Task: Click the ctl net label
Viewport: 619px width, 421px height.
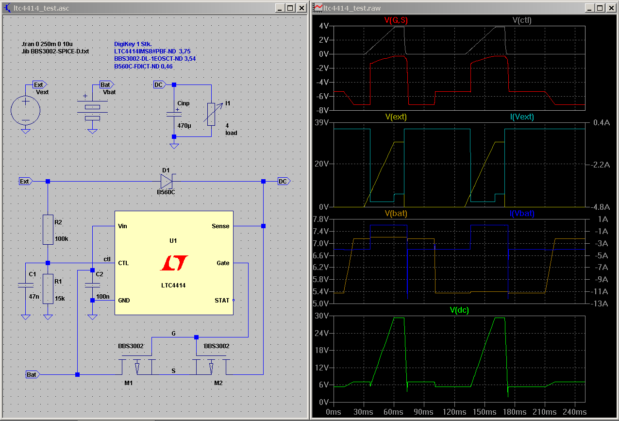Action: [107, 259]
